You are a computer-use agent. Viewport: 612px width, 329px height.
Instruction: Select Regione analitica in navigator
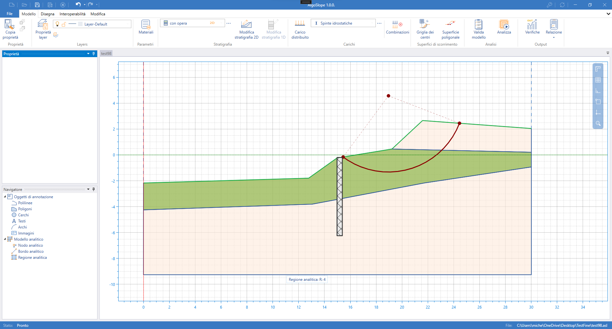pos(32,258)
